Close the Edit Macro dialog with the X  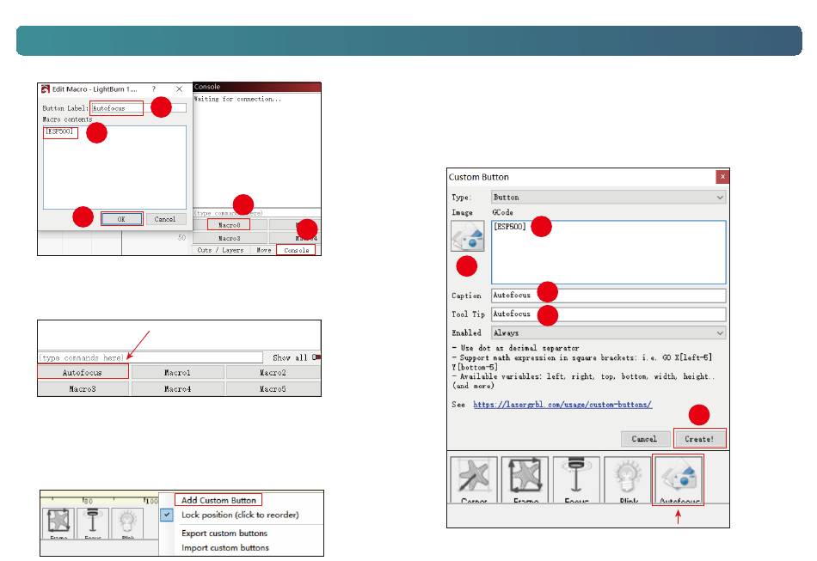coord(179,89)
